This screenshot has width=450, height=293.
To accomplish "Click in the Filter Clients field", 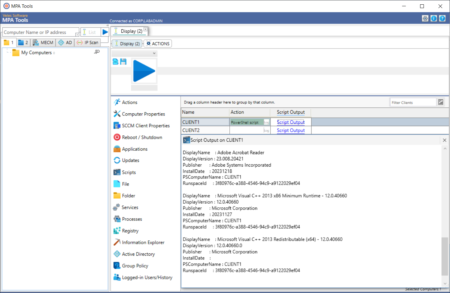I will [413, 102].
